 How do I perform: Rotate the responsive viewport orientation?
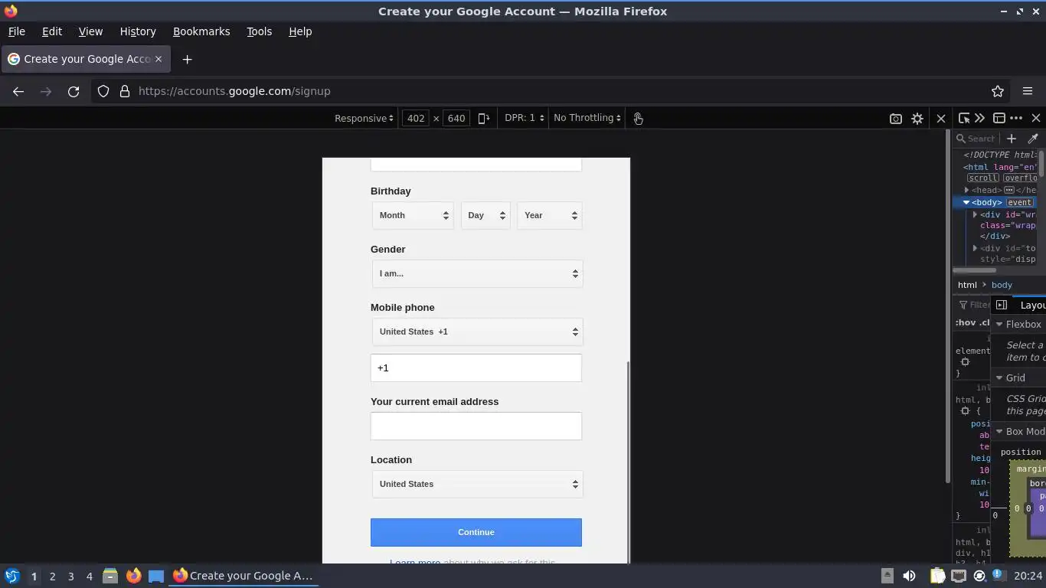[x=484, y=118]
